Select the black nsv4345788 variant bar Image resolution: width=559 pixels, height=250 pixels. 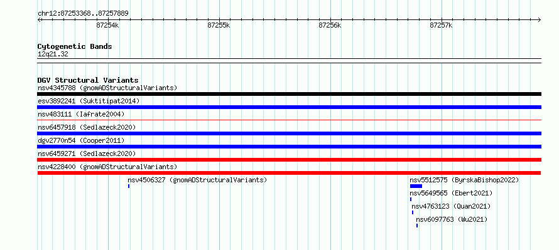(x=289, y=94)
